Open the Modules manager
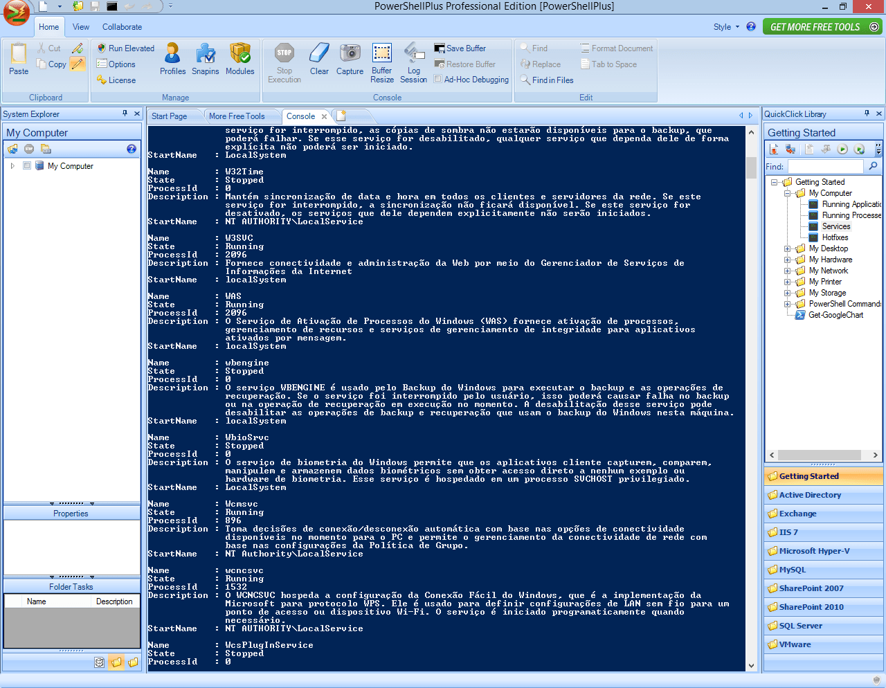Image resolution: width=886 pixels, height=688 pixels. pos(240,59)
